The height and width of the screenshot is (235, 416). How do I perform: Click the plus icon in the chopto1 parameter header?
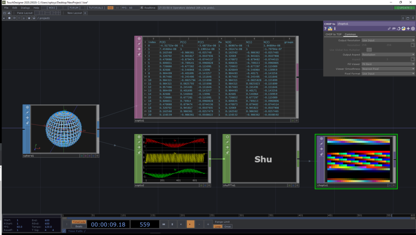point(408,29)
